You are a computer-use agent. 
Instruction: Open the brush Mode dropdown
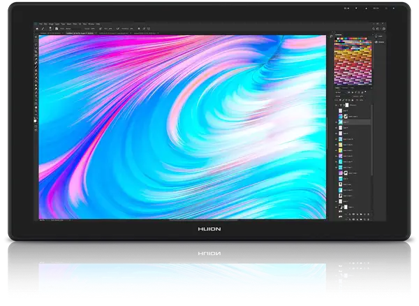[74, 29]
